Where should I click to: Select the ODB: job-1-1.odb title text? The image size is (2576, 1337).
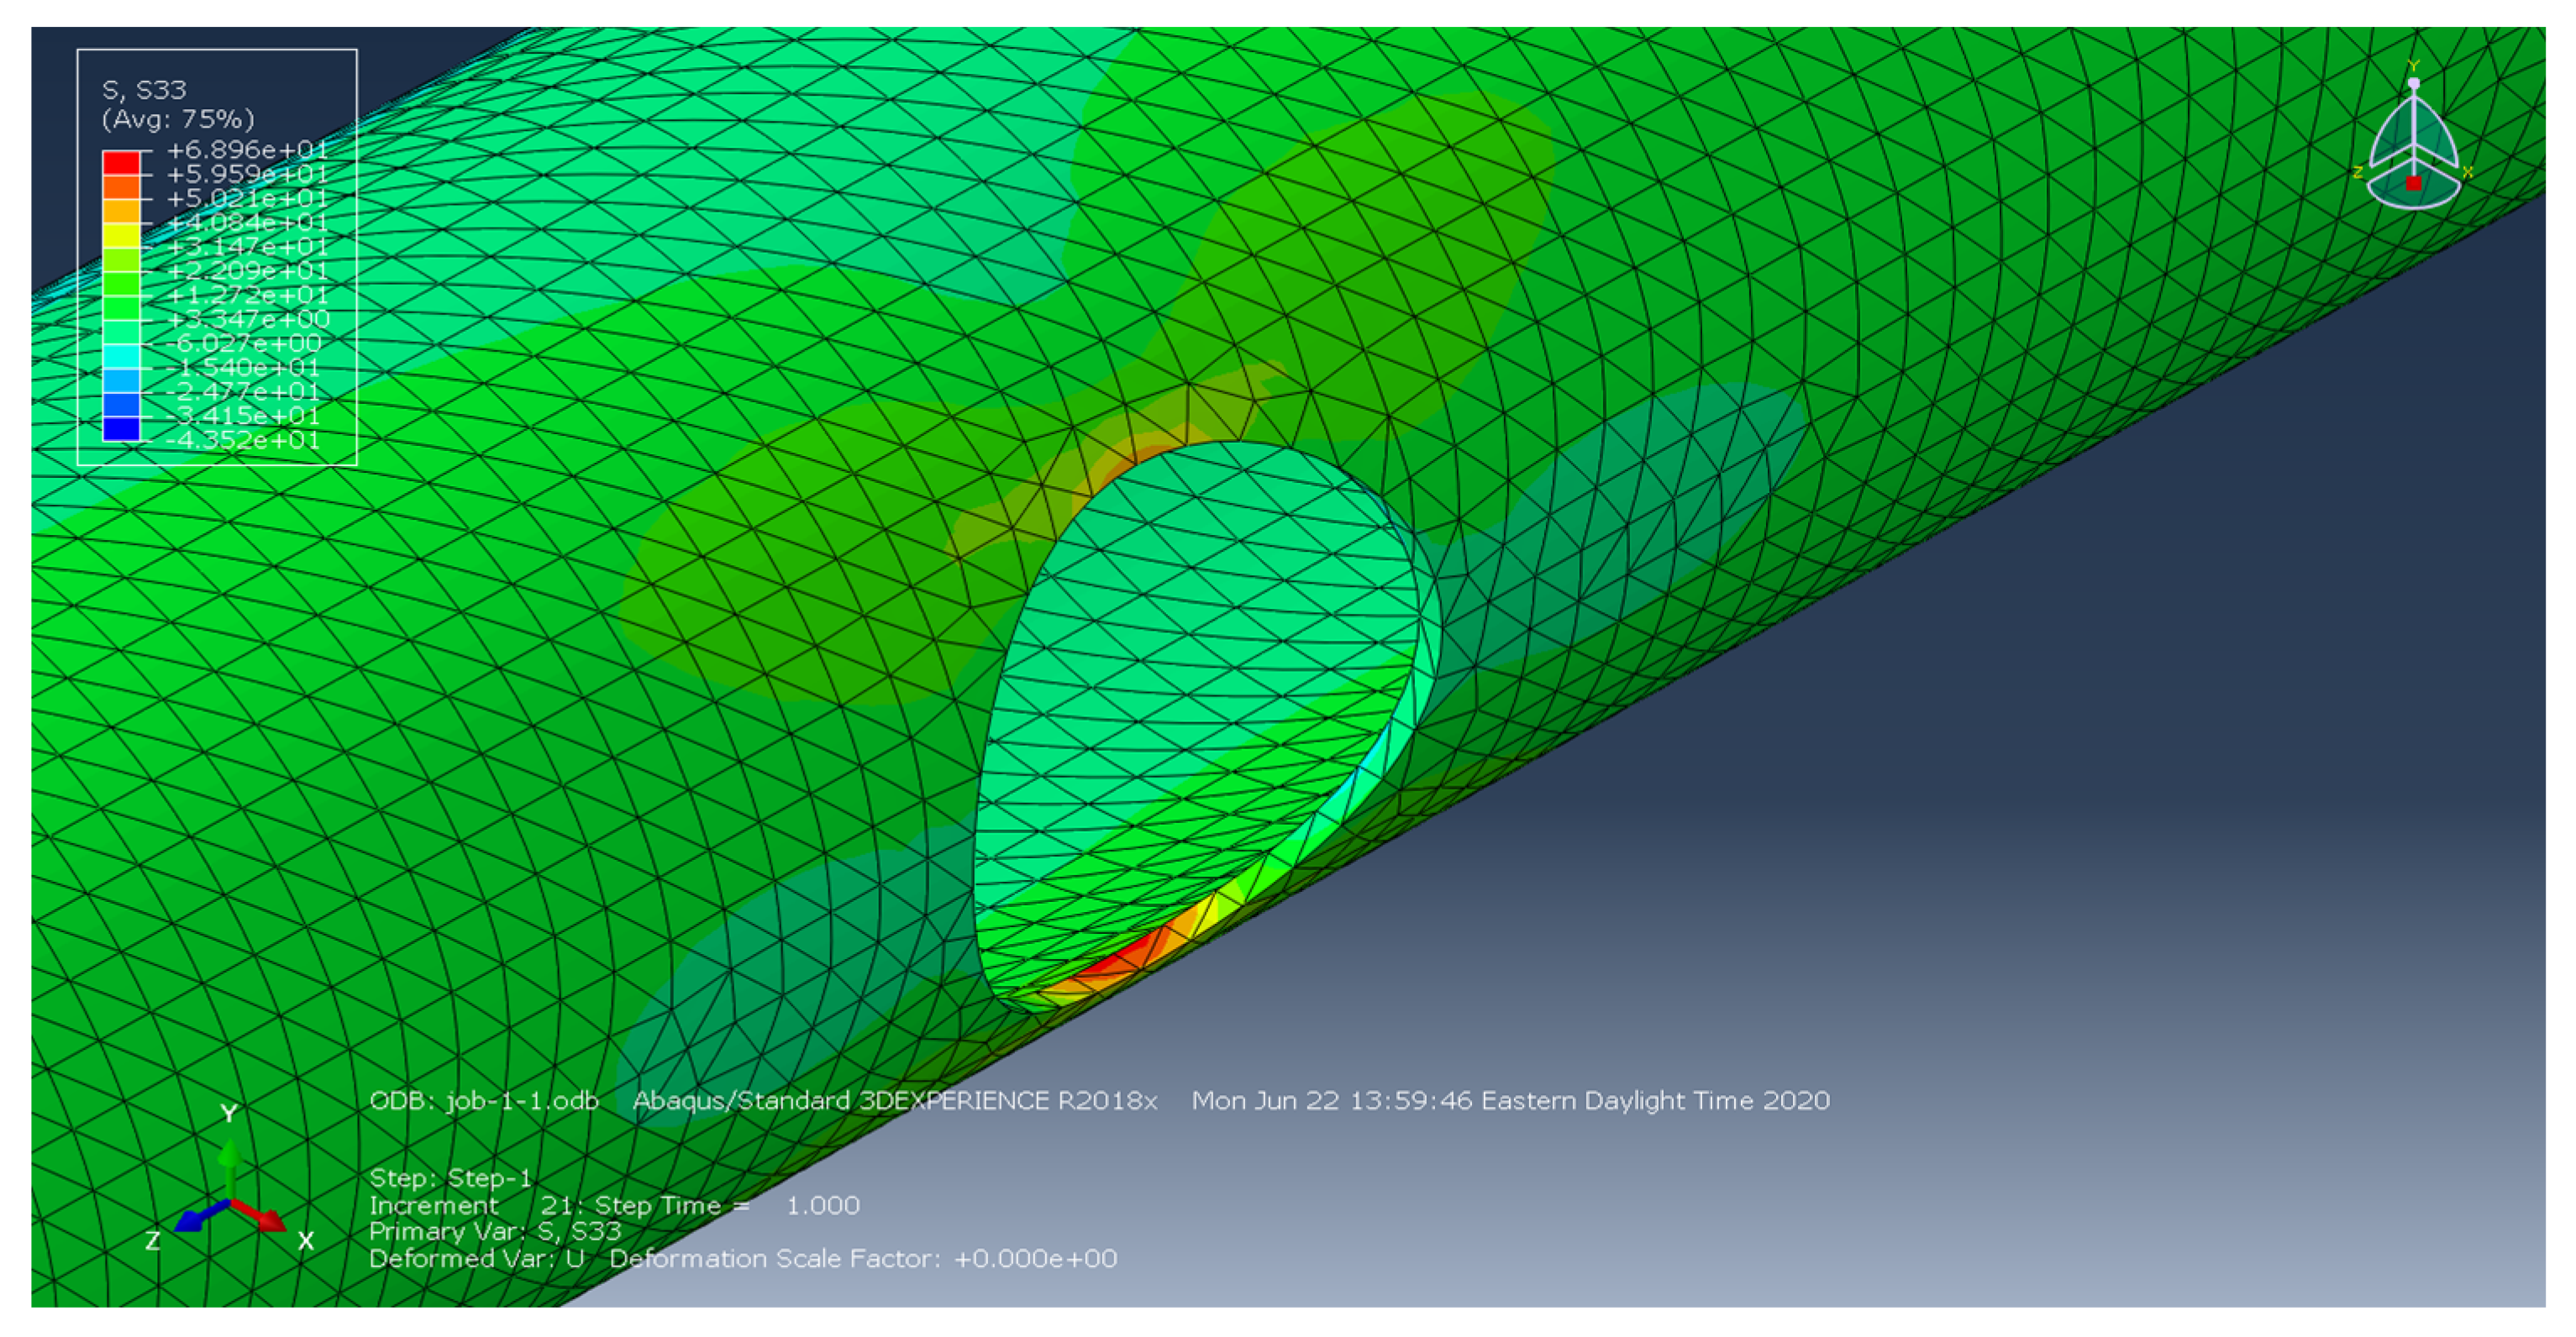point(484,1101)
